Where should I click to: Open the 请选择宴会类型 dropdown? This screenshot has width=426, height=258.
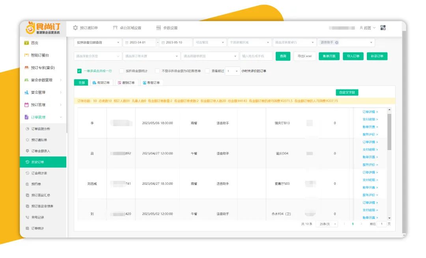[x=98, y=56]
